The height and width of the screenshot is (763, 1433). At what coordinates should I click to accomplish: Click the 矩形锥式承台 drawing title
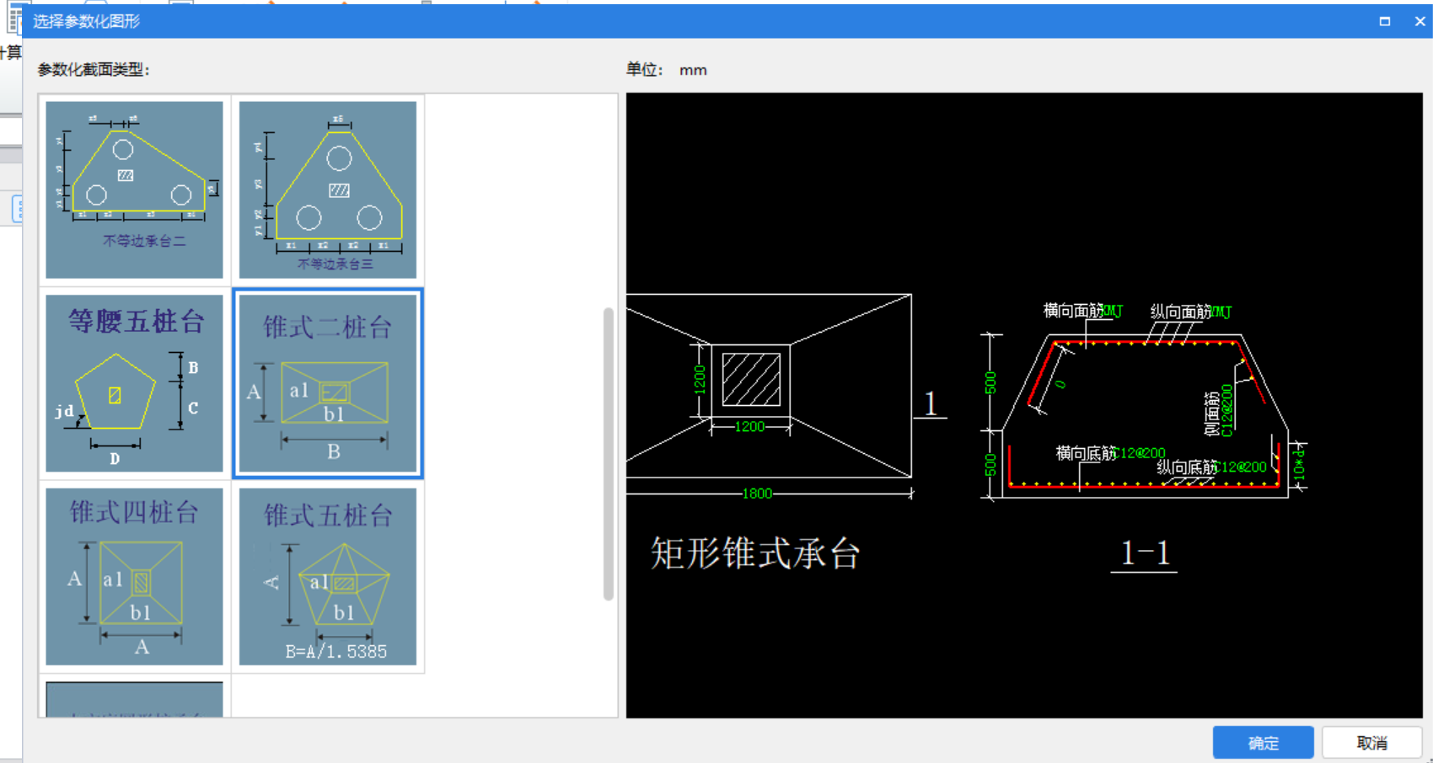coord(755,553)
